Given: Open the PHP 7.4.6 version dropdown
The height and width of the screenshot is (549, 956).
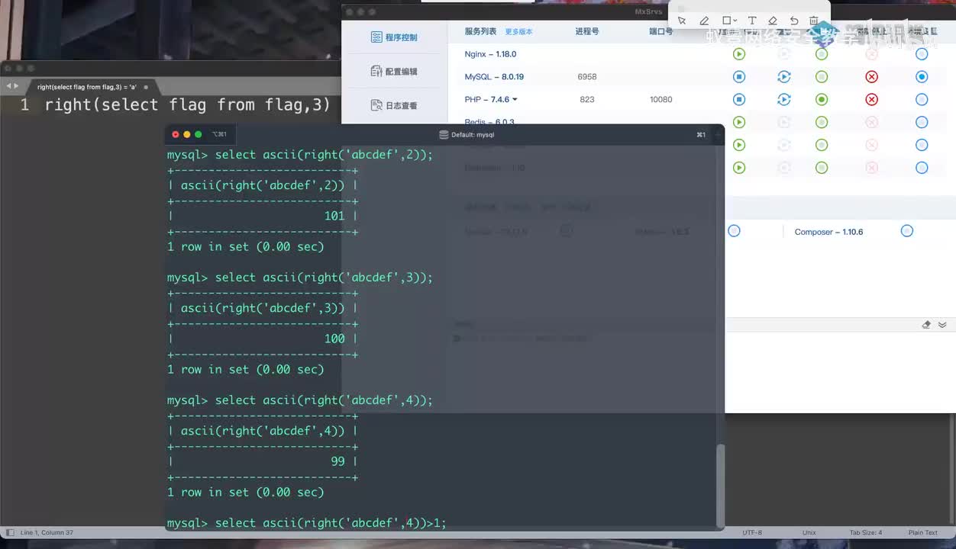Looking at the screenshot, I should [x=515, y=100].
